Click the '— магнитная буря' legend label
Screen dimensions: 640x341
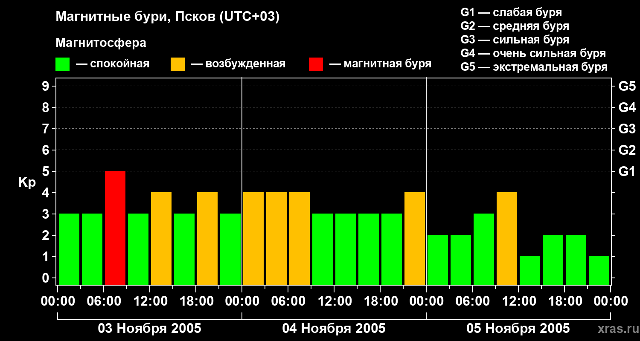(x=381, y=64)
